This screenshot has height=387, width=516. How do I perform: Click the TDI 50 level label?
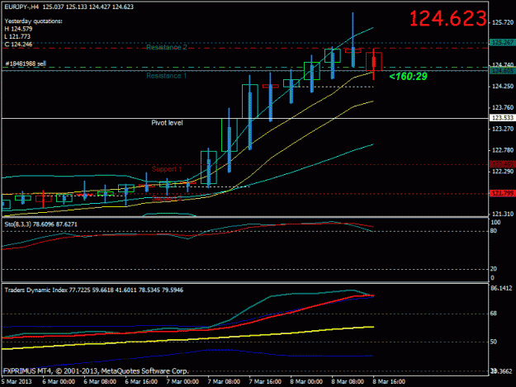[493, 342]
